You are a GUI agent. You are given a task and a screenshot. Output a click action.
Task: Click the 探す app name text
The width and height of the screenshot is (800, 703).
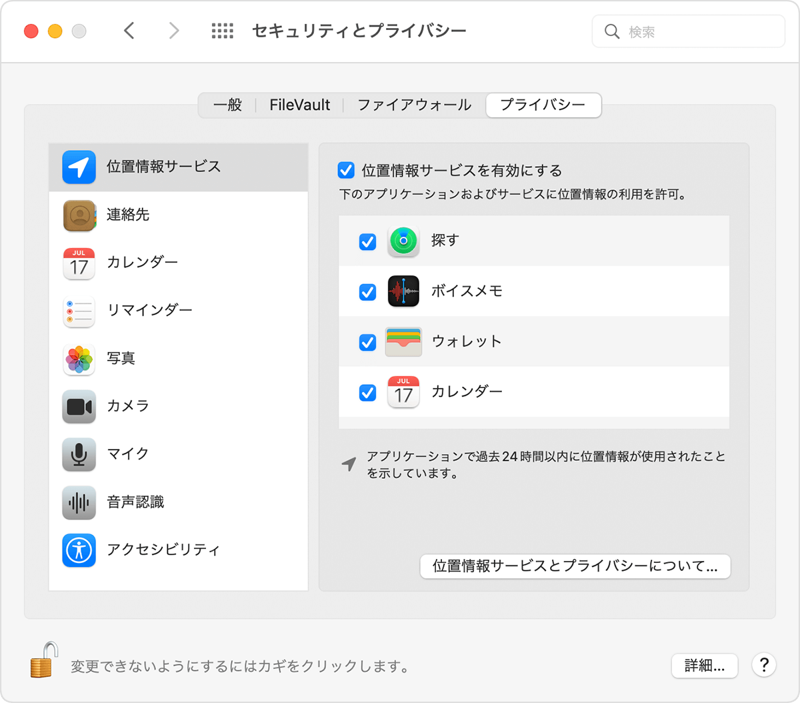tap(445, 240)
